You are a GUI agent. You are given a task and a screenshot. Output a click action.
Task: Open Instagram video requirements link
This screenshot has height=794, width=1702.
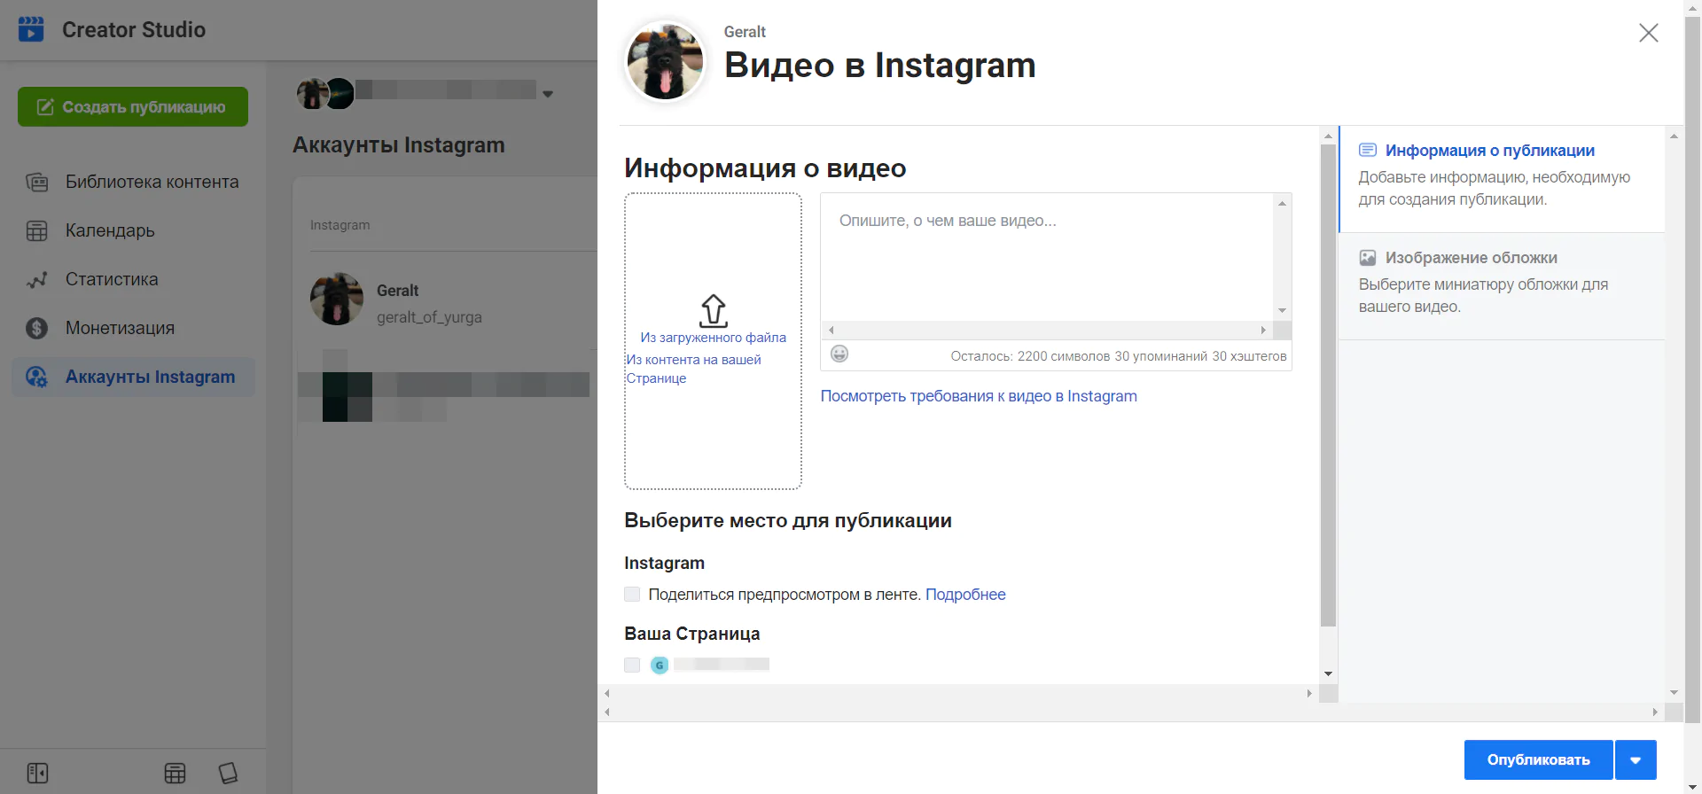[x=978, y=396]
